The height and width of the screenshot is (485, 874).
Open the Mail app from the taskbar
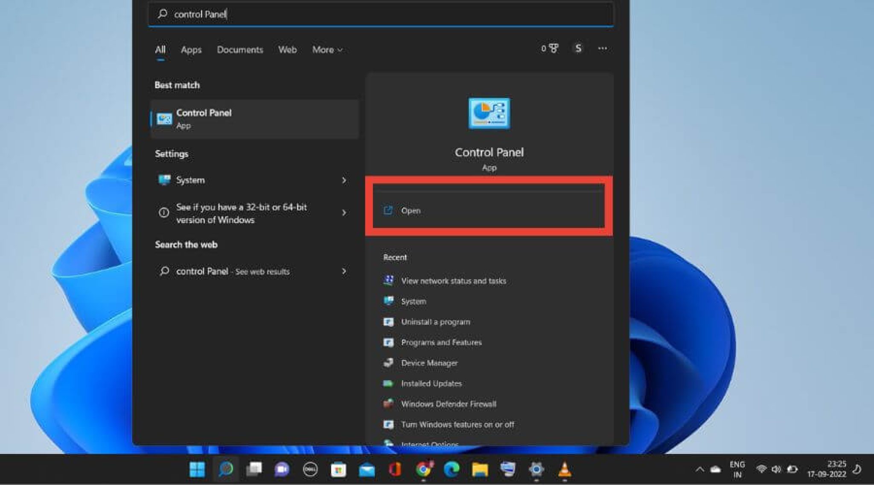coord(366,470)
